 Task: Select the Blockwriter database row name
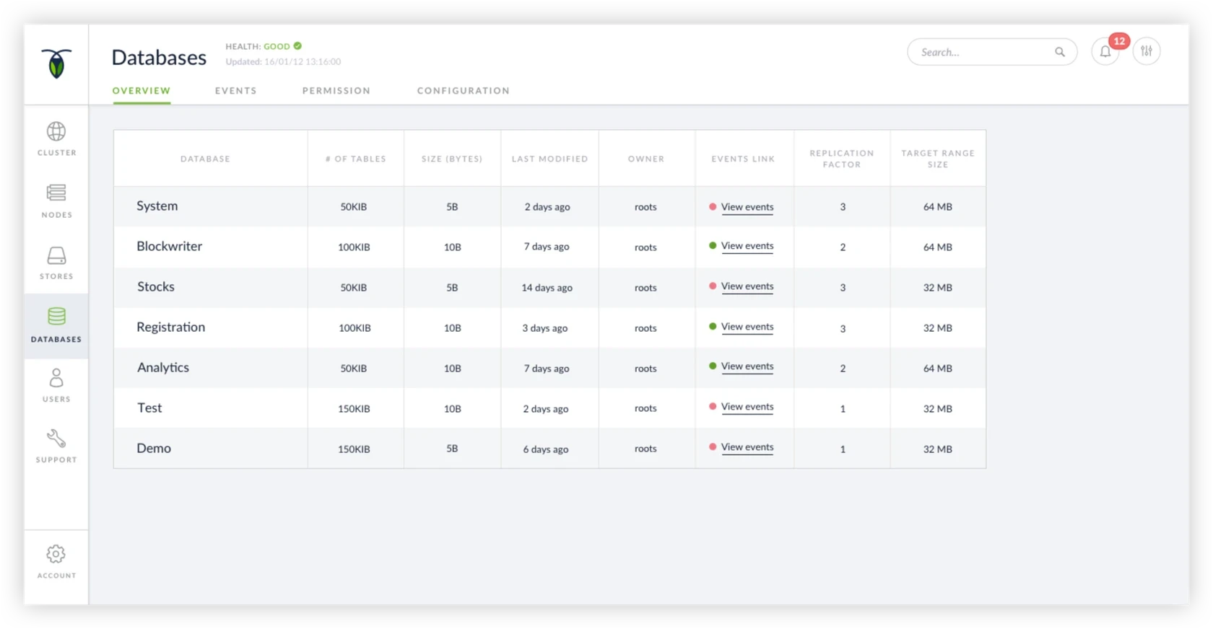tap(170, 246)
